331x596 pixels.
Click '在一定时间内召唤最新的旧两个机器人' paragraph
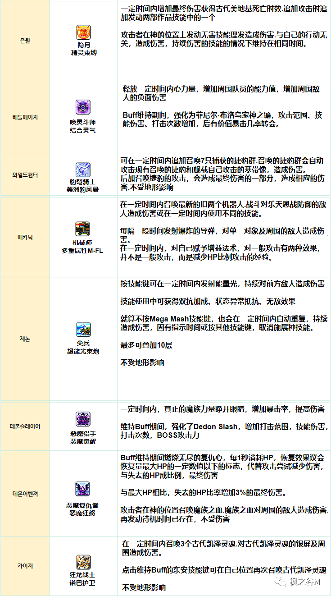(224, 208)
